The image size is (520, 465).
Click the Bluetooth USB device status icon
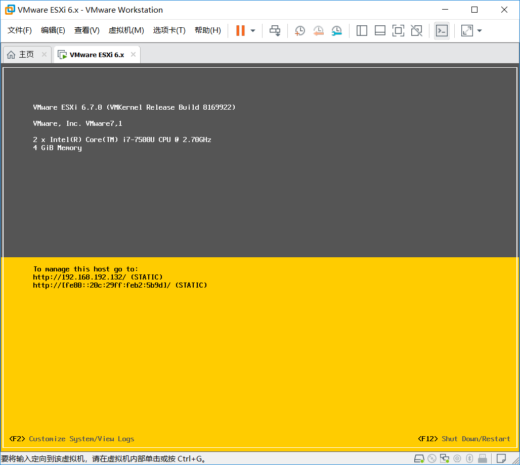coord(469,459)
